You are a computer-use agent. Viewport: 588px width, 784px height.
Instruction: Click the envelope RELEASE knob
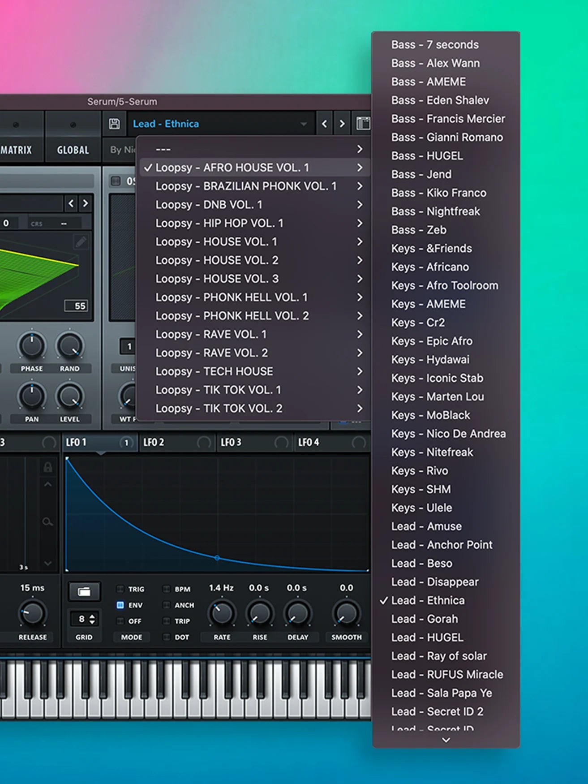[32, 614]
